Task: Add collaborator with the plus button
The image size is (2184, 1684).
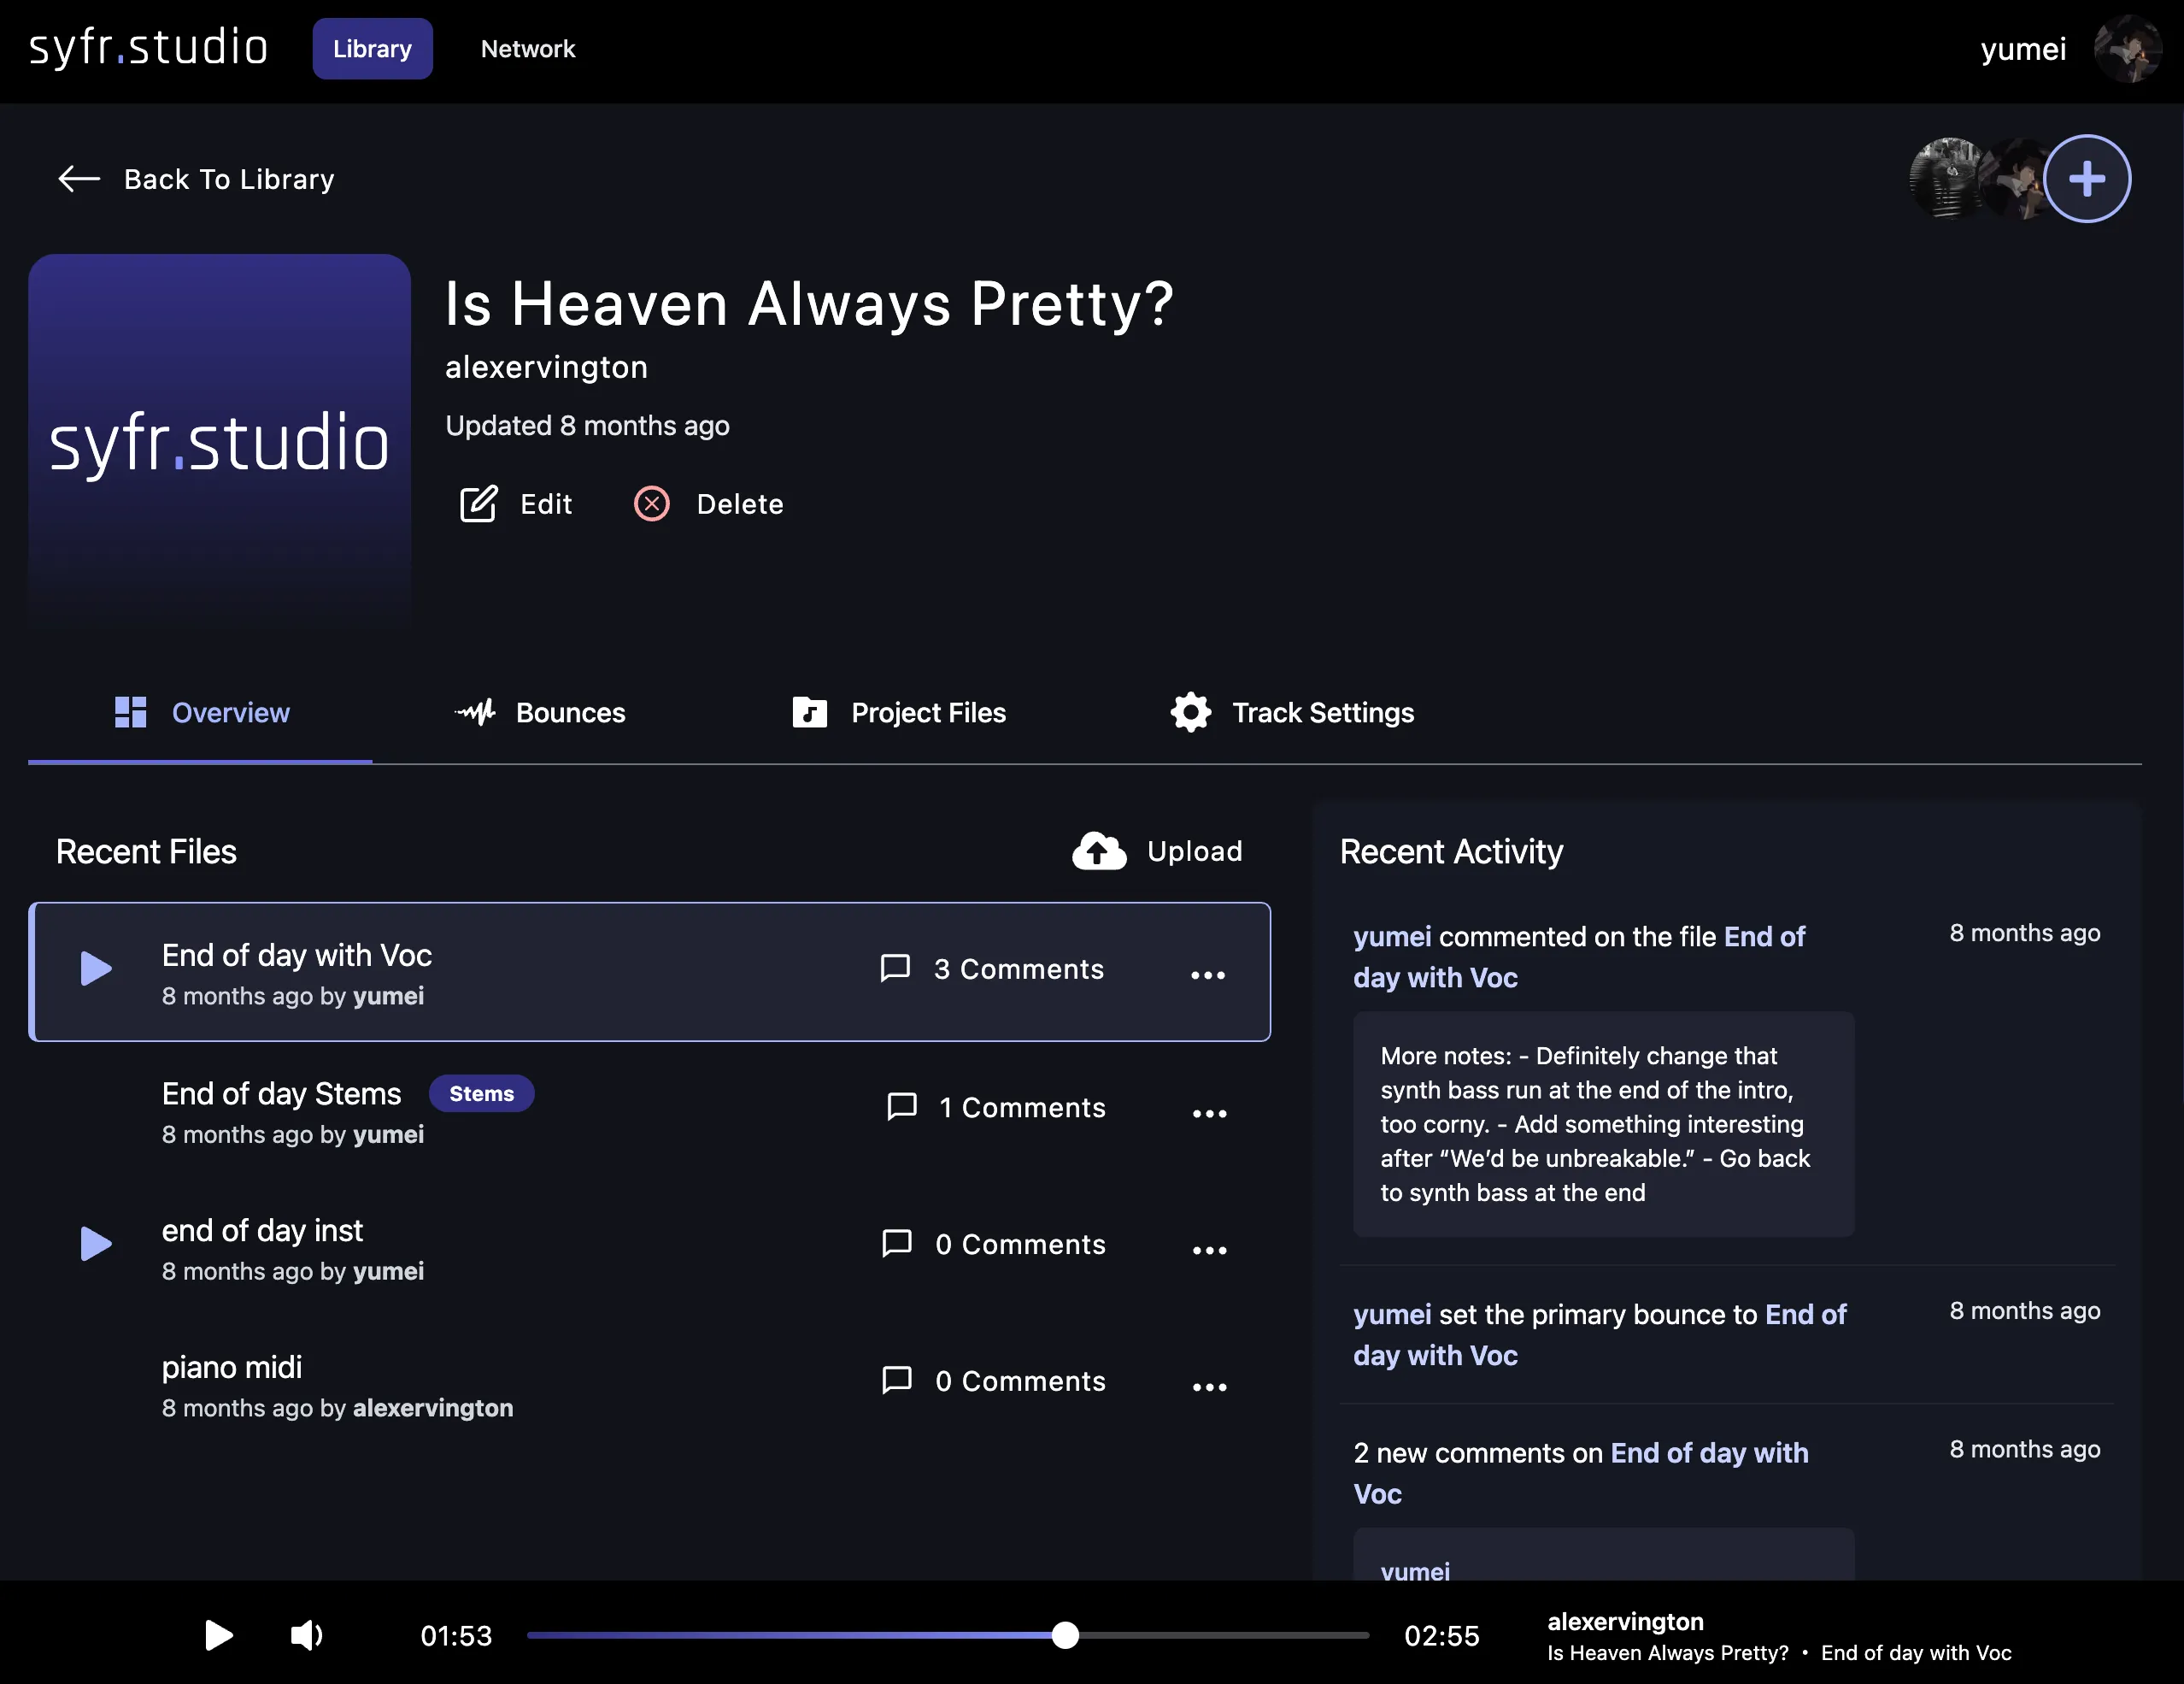Action: pos(2087,178)
